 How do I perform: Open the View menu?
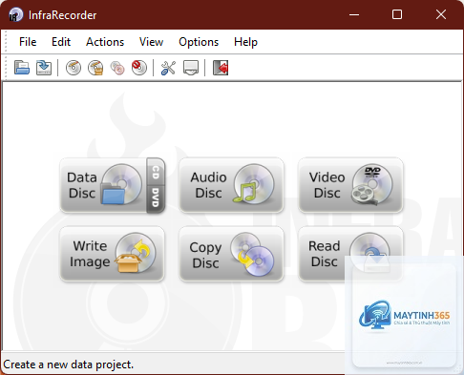pos(151,42)
